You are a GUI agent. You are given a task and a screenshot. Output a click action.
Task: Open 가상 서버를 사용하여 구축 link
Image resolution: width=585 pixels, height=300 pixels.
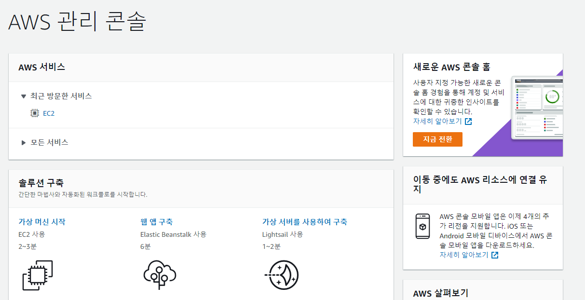click(x=304, y=222)
